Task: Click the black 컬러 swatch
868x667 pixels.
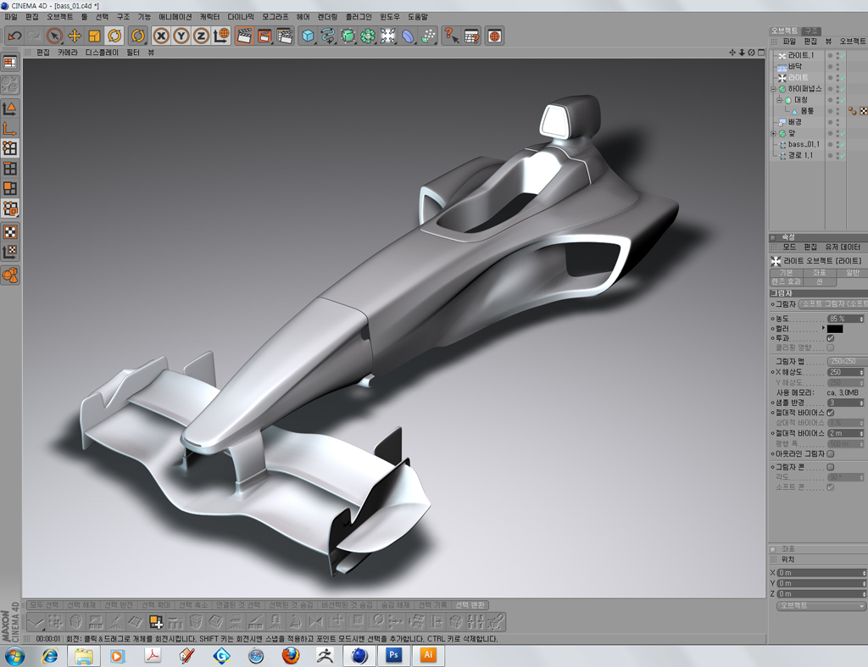Action: coord(835,329)
